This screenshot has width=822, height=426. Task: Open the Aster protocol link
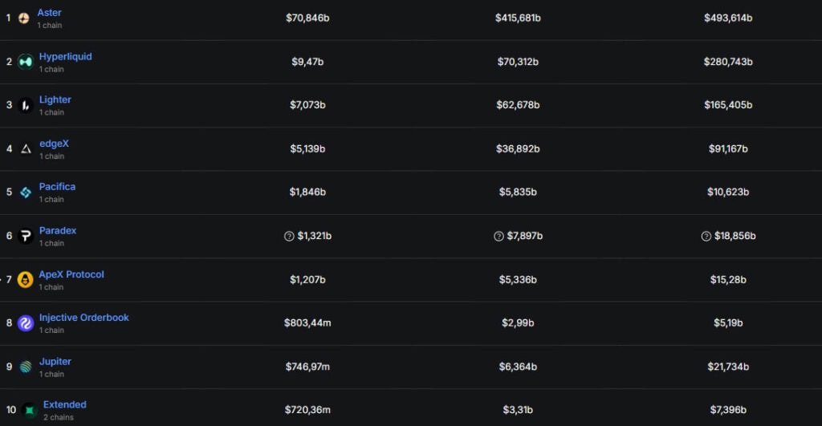pyautogui.click(x=49, y=13)
